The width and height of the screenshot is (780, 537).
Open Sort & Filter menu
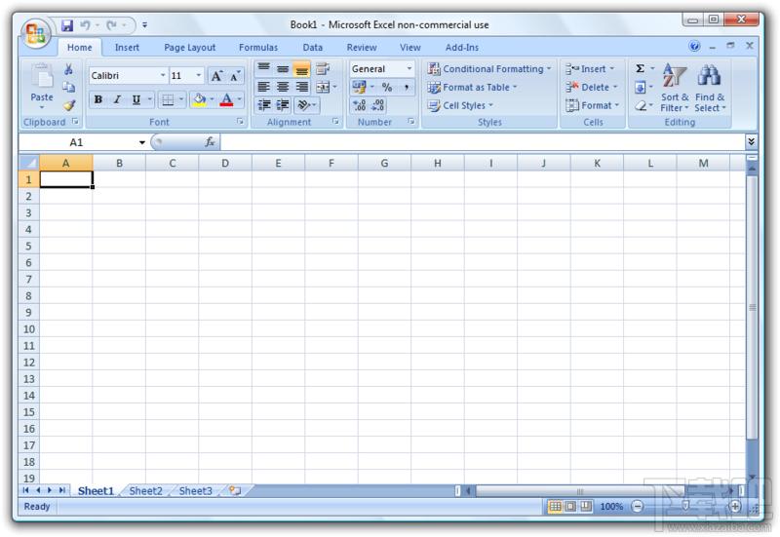[x=675, y=88]
